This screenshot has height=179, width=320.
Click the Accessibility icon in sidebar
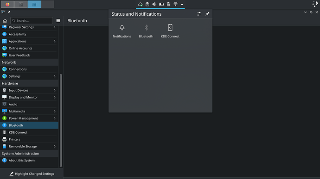point(5,34)
